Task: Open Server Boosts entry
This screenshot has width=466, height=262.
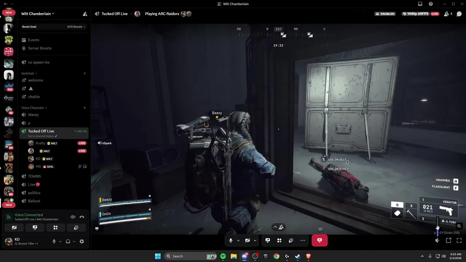Action: [x=54, y=48]
